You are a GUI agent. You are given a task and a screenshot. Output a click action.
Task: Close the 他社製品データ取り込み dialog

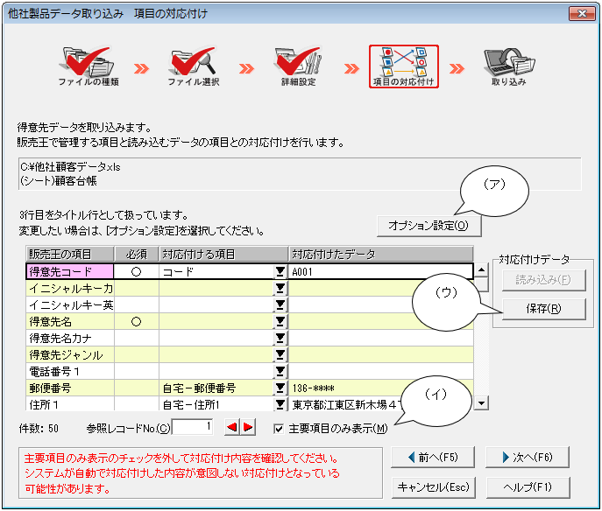pos(582,14)
